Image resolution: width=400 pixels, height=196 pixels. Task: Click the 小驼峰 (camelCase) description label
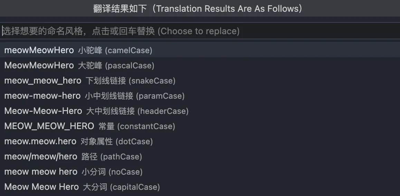pyautogui.click(x=115, y=50)
